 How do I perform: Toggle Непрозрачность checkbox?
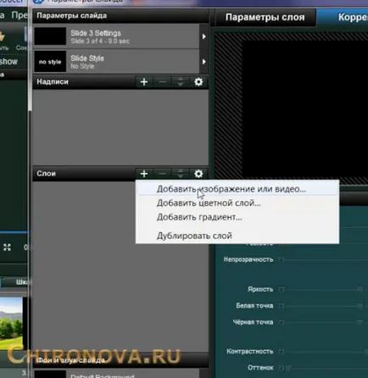[282, 259]
